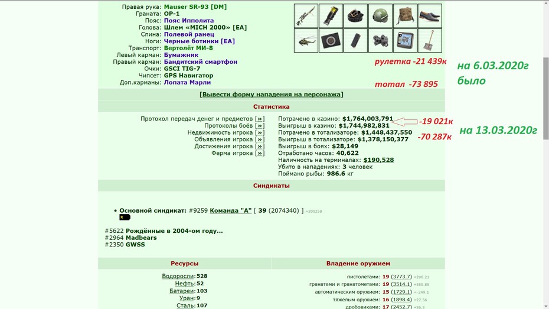Click the Уран resource link
Viewport: 549px width, 309px height.
pyautogui.click(x=187, y=298)
